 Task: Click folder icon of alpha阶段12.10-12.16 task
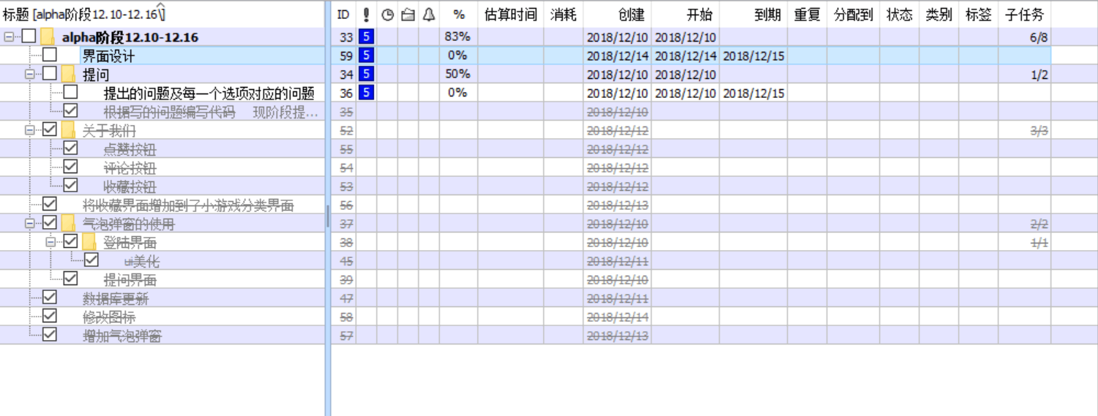[x=48, y=37]
